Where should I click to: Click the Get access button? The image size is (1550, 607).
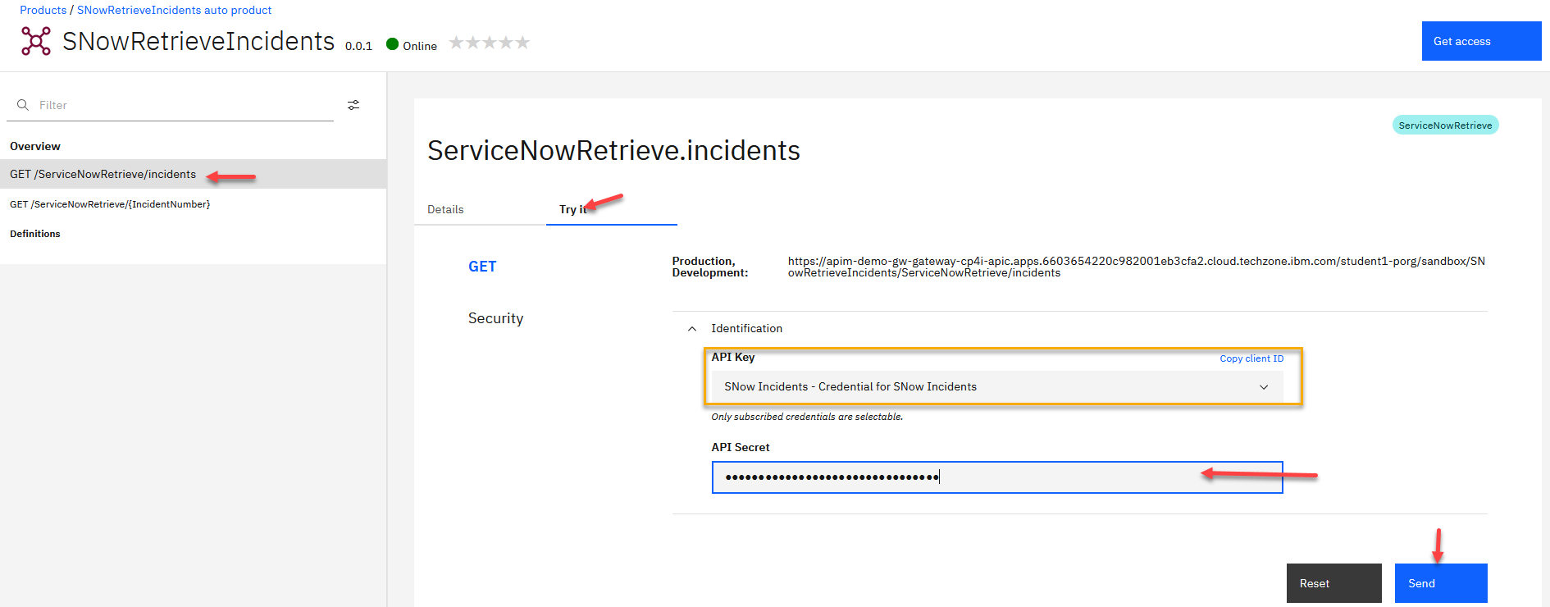pyautogui.click(x=1481, y=41)
